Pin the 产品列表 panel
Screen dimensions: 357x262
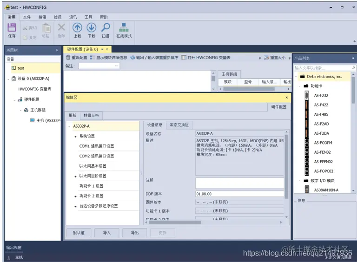tap(353, 59)
